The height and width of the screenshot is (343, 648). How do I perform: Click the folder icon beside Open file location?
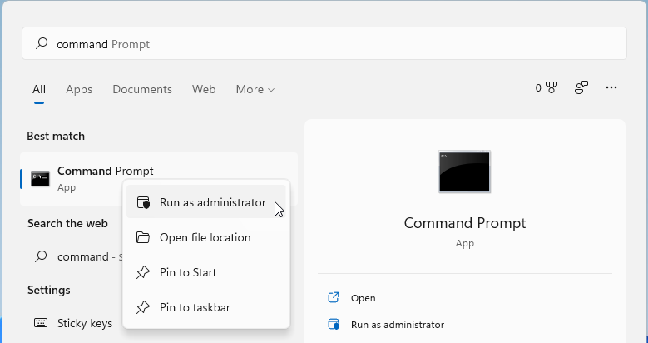[x=143, y=237]
